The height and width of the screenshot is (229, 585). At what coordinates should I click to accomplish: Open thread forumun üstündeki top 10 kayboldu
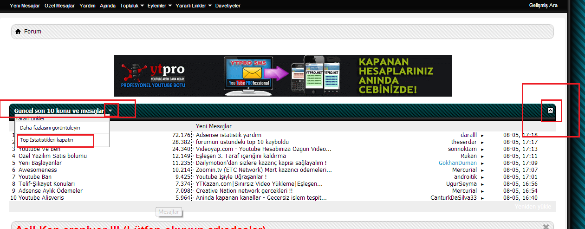[x=242, y=142]
